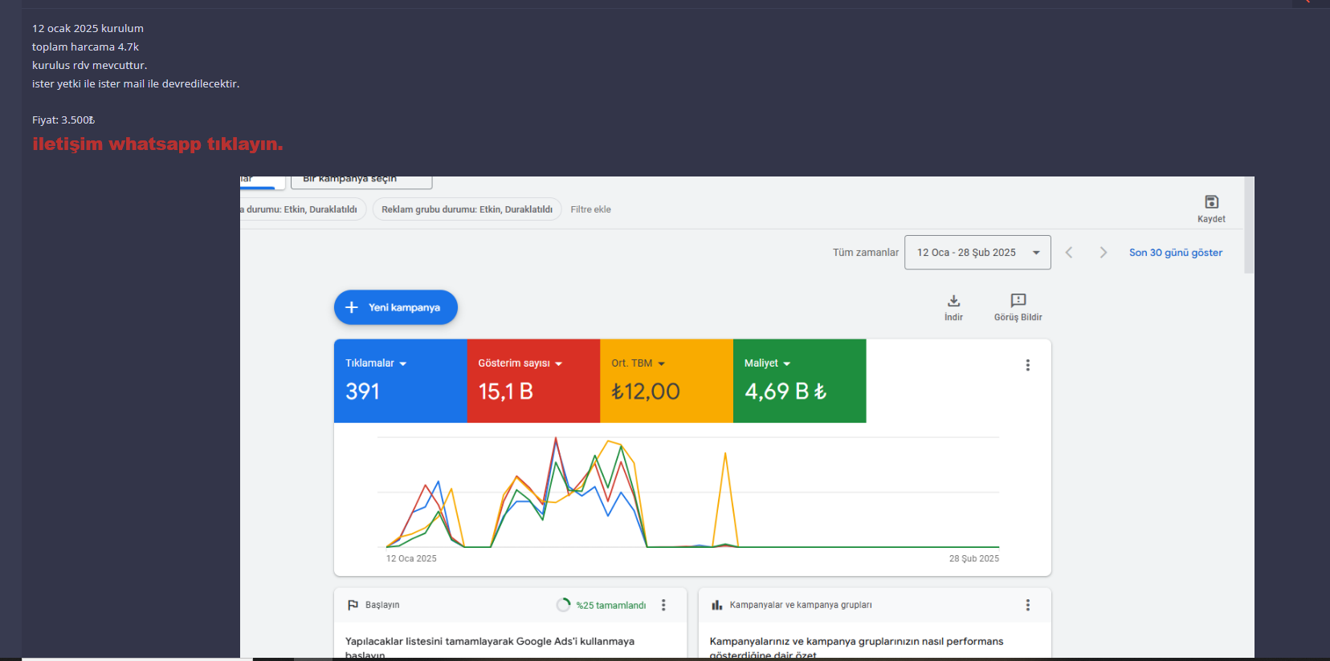Click Yapılacaklar listesini tamamlayarak description text
Image resolution: width=1330 pixels, height=661 pixels.
coord(490,647)
